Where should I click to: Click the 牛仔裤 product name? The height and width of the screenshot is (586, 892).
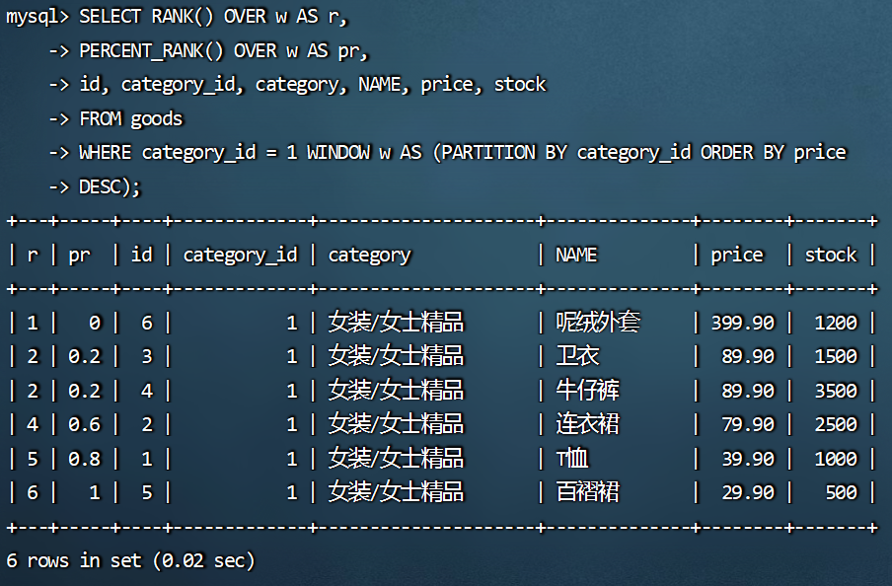587,391
